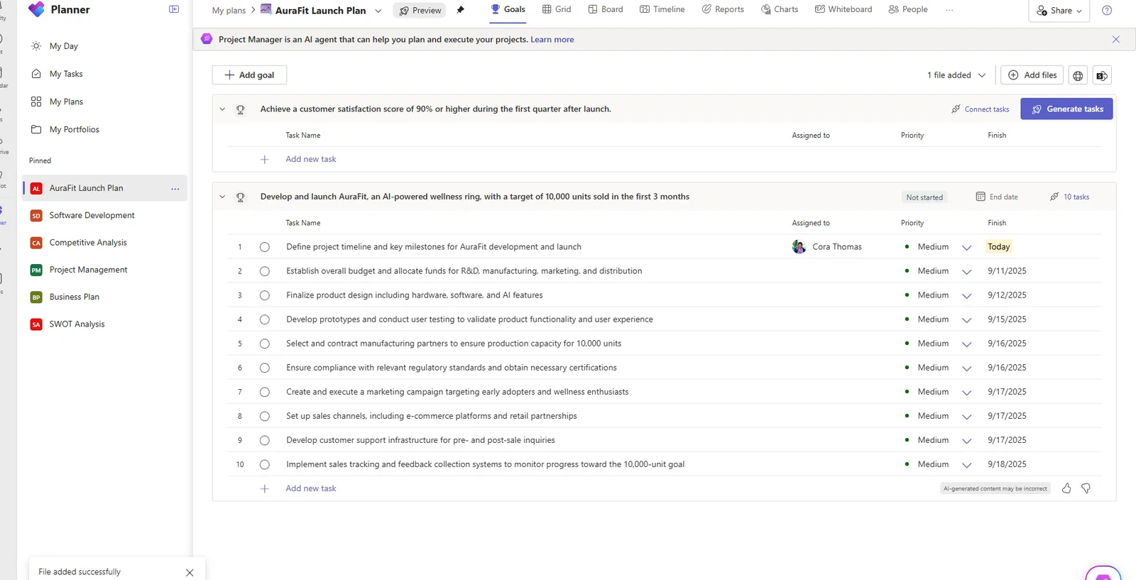Mark Select and contract manufacturing task complete
Viewport: 1136px width, 580px height.
[x=265, y=344]
